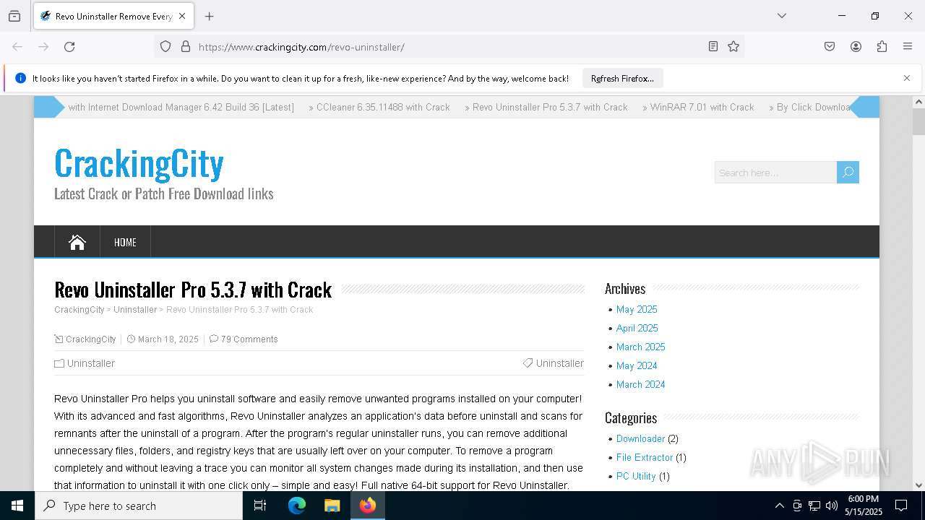Image resolution: width=925 pixels, height=520 pixels.
Task: Open clock showing 6:00 PM
Action: pos(864,506)
